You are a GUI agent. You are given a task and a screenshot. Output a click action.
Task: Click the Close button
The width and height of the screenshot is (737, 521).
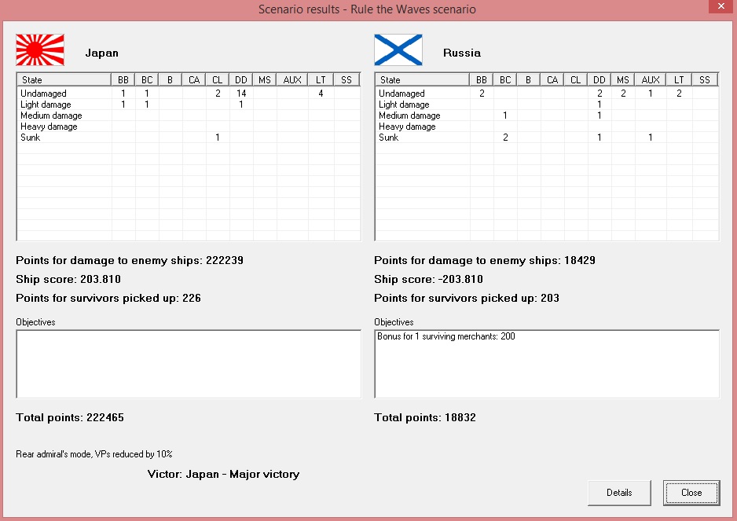[x=691, y=492]
